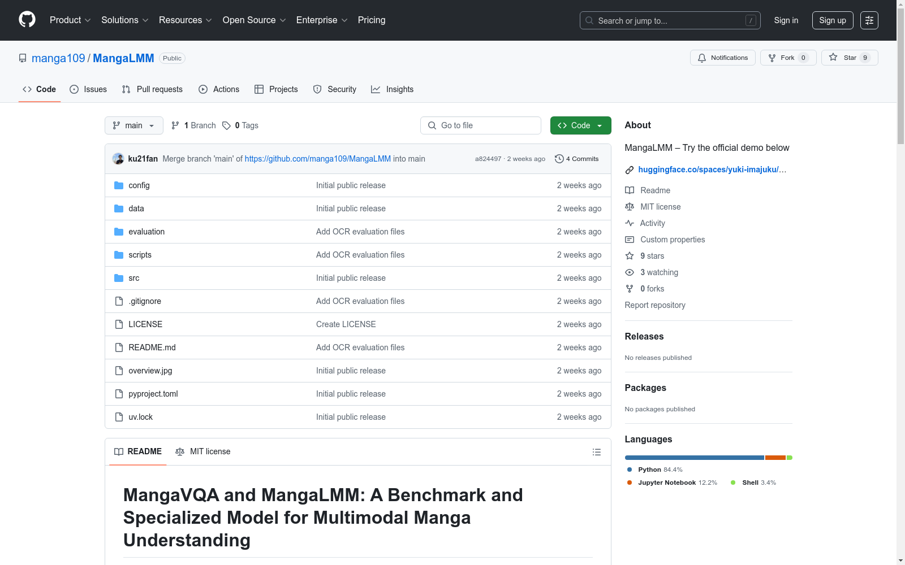905x565 pixels.
Task: Click ku21fan's avatar image
Action: coord(118,159)
